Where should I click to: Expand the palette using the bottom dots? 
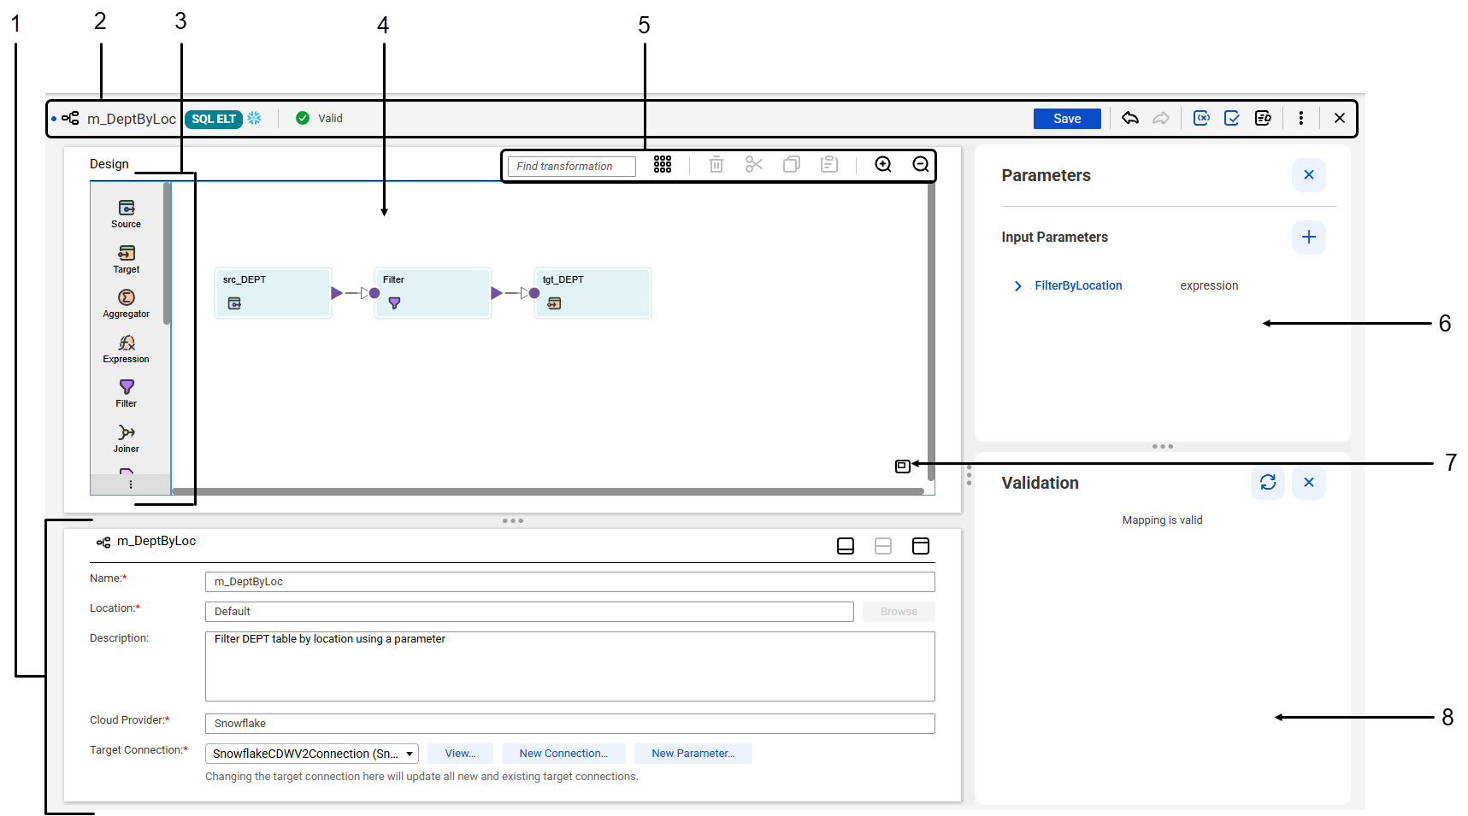[x=131, y=484]
